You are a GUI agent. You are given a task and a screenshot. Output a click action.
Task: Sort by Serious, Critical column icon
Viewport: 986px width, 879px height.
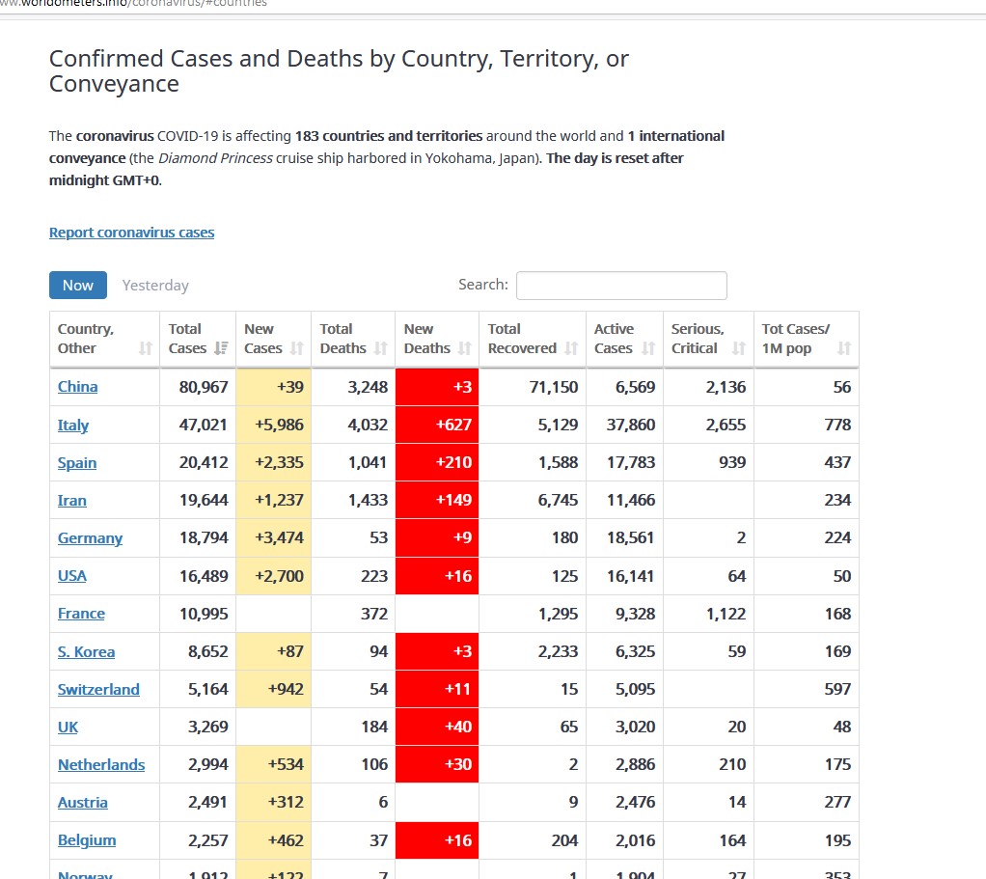(738, 348)
